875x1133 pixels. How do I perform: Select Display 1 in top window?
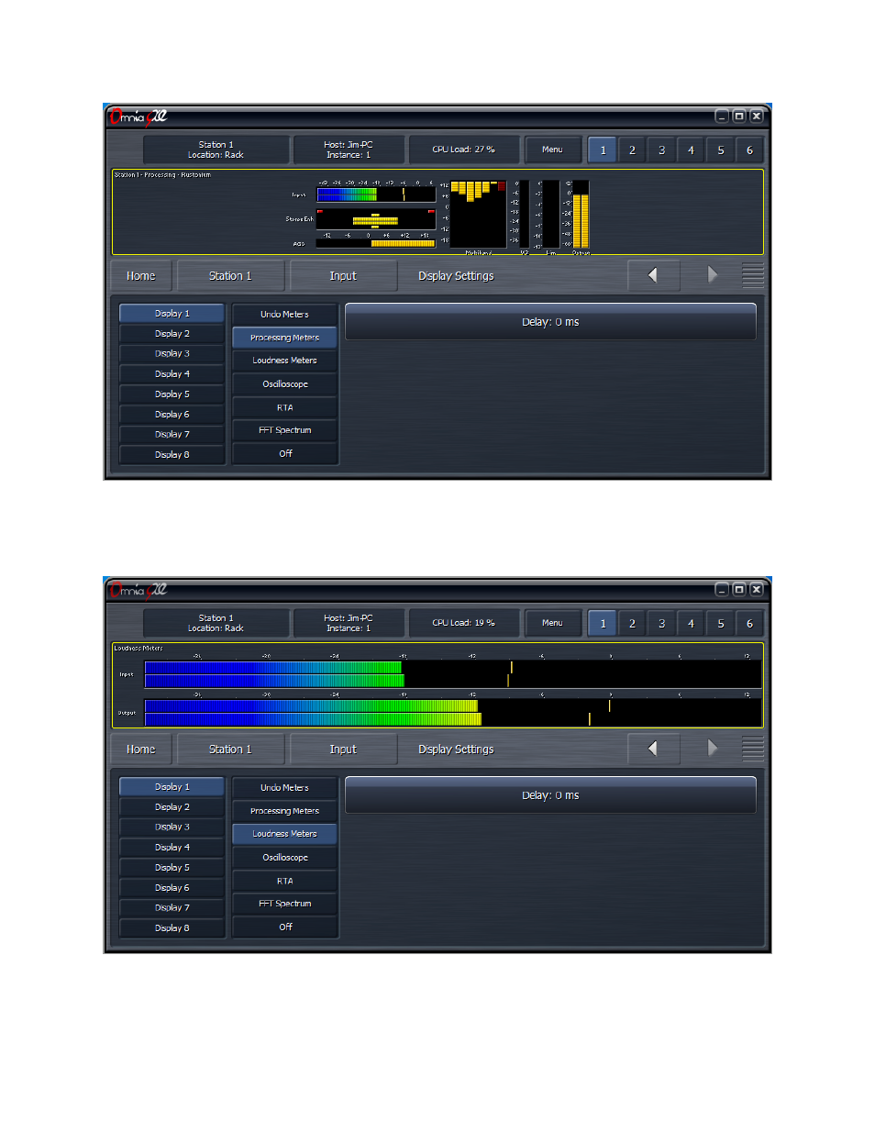click(172, 314)
